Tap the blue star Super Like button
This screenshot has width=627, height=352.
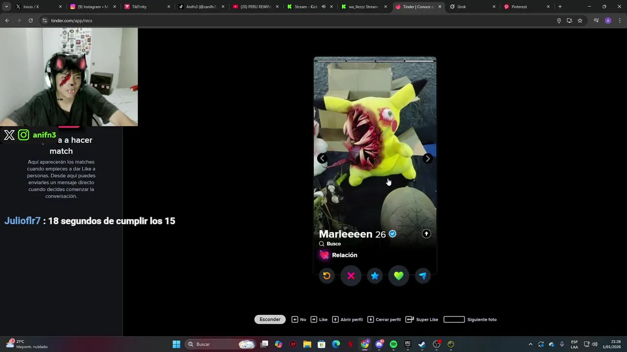pyautogui.click(x=375, y=276)
